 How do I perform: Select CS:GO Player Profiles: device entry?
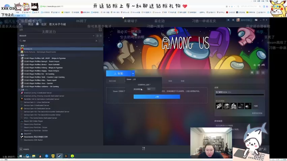tap(60, 64)
